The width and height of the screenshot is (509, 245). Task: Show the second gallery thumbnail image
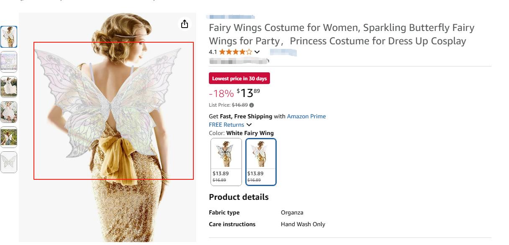9,62
